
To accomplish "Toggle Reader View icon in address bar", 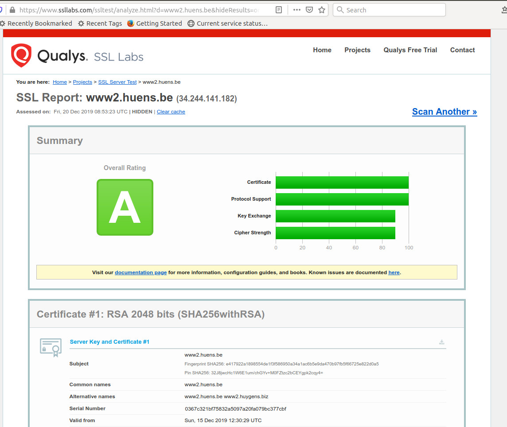I will pos(279,10).
